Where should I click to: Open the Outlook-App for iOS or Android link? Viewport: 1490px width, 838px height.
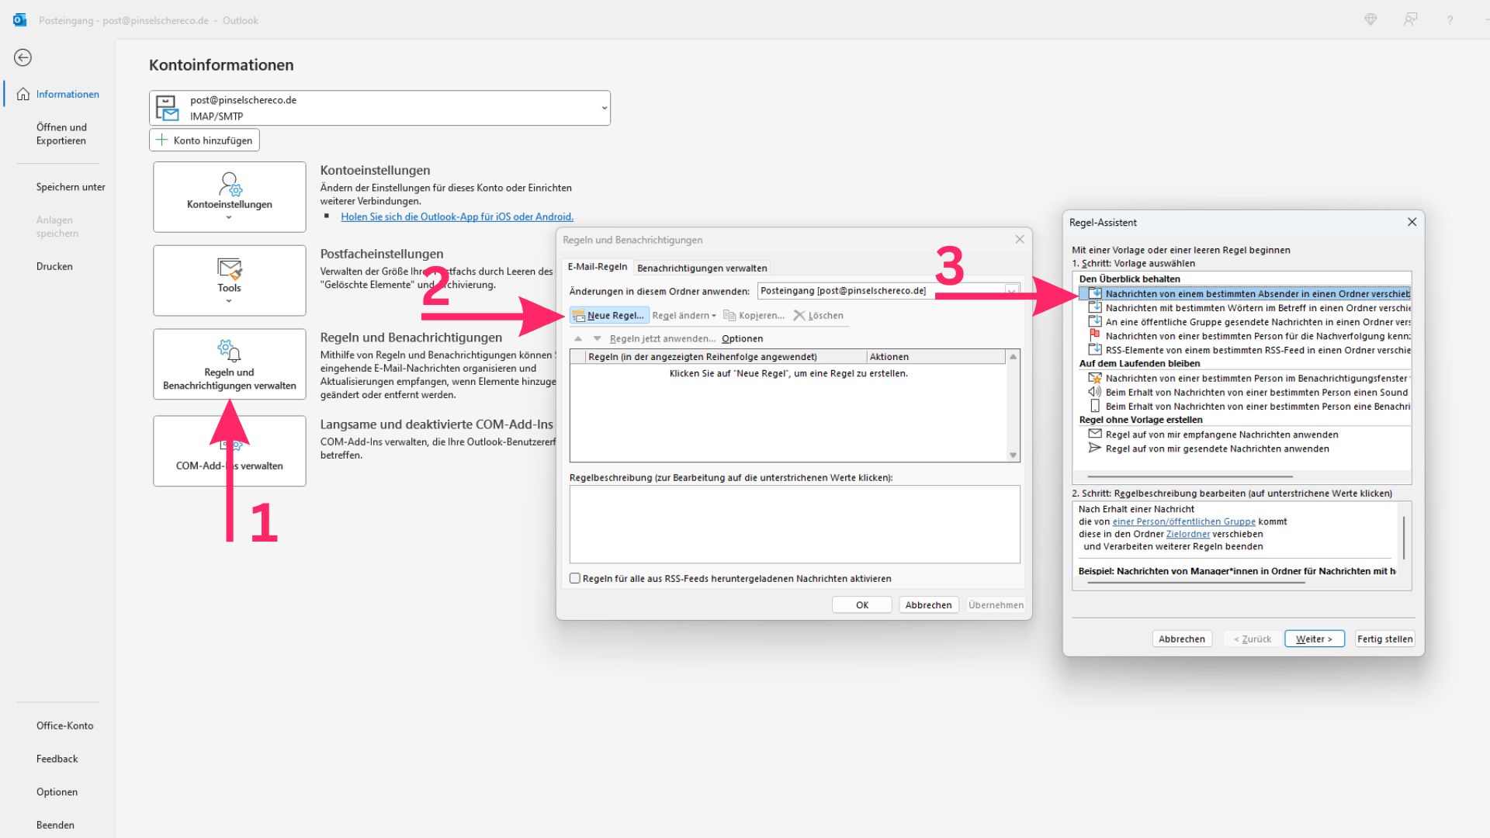(x=457, y=216)
